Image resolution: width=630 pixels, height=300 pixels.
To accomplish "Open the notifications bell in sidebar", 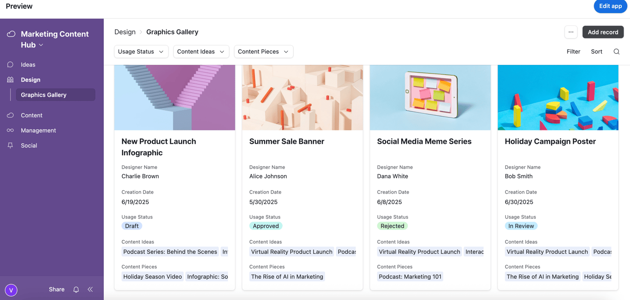I will [76, 289].
